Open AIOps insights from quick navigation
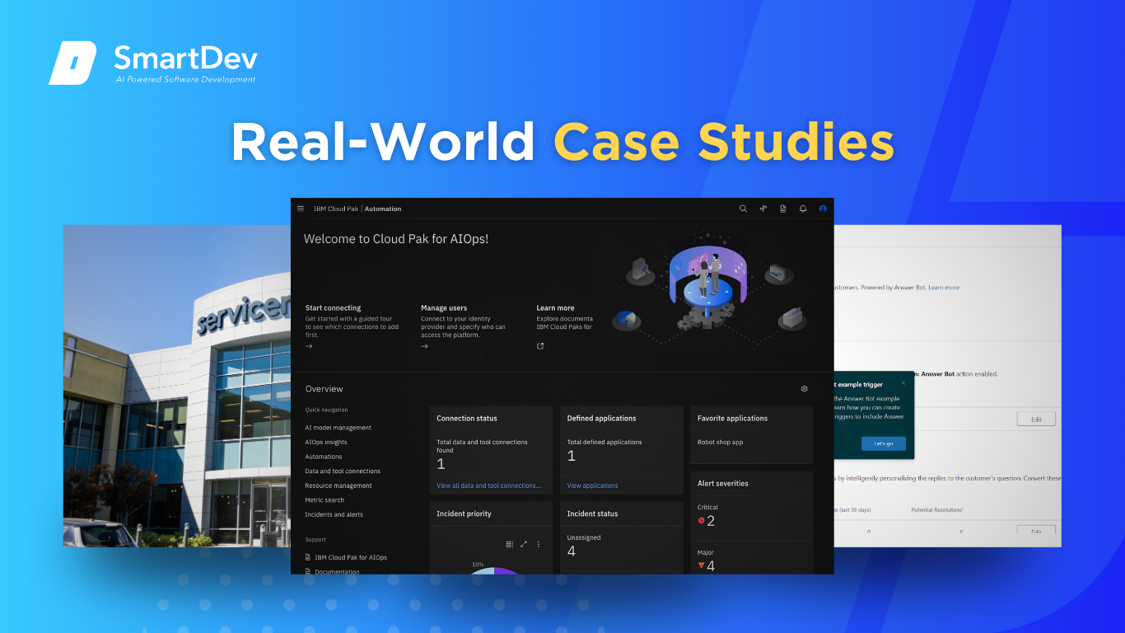The image size is (1125, 633). (x=326, y=443)
